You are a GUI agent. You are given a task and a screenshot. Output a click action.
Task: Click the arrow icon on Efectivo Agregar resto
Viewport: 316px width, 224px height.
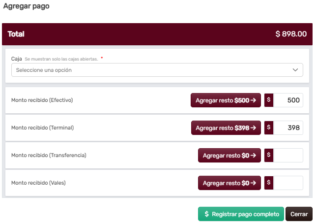[253, 100]
